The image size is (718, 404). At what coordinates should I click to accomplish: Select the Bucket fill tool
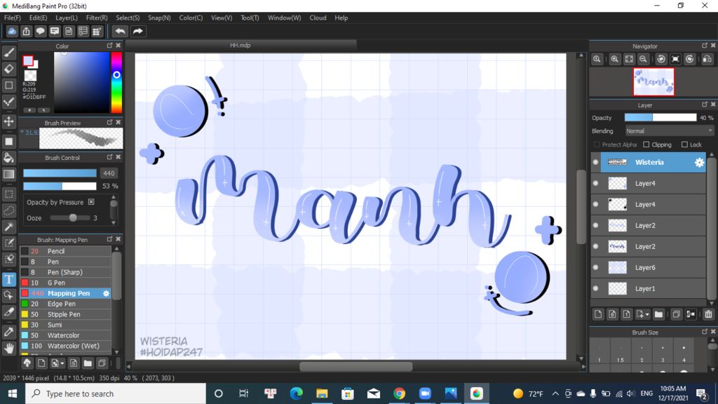[8, 158]
